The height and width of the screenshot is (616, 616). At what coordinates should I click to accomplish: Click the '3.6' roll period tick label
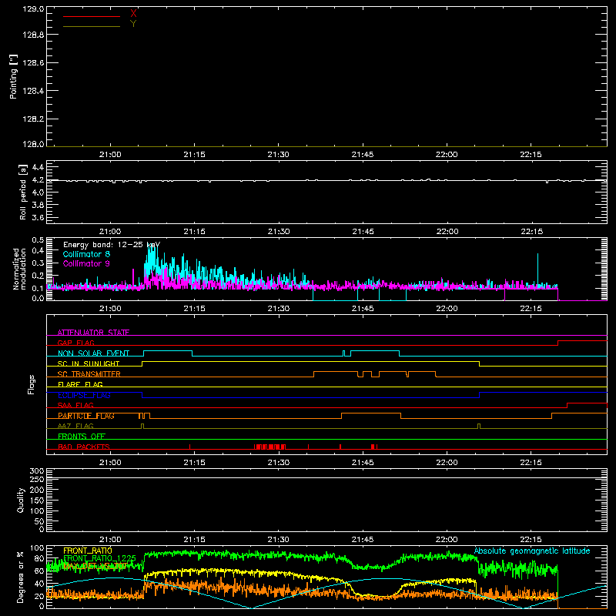pyautogui.click(x=38, y=217)
